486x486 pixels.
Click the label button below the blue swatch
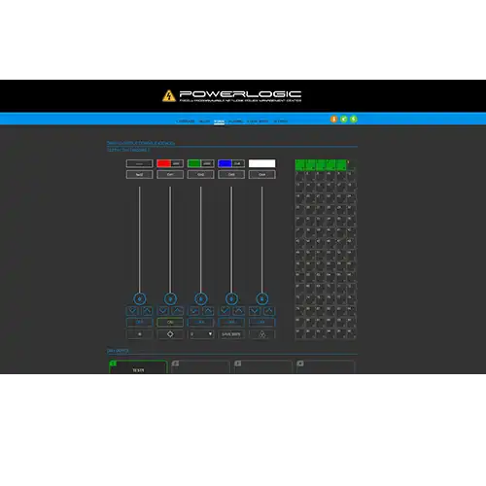[231, 175]
